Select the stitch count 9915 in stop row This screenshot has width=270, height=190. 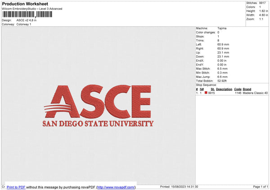211,93
